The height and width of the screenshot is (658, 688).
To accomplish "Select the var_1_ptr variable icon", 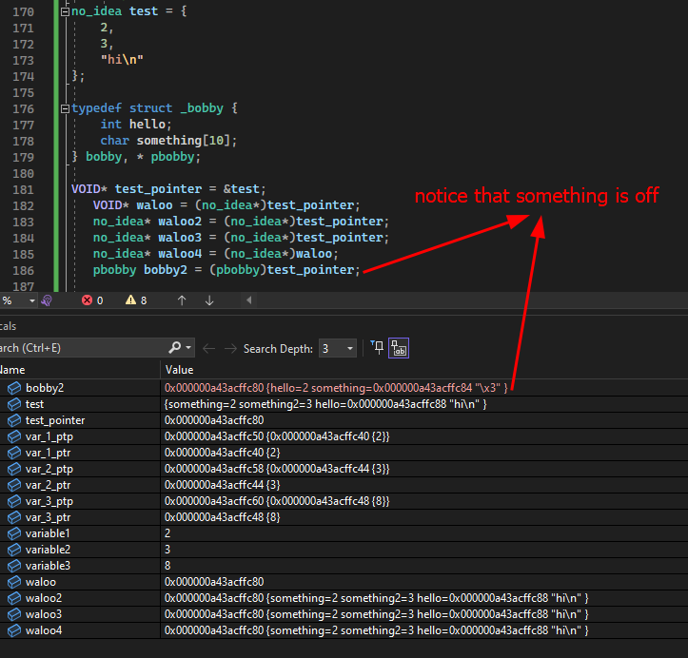I will pos(14,453).
